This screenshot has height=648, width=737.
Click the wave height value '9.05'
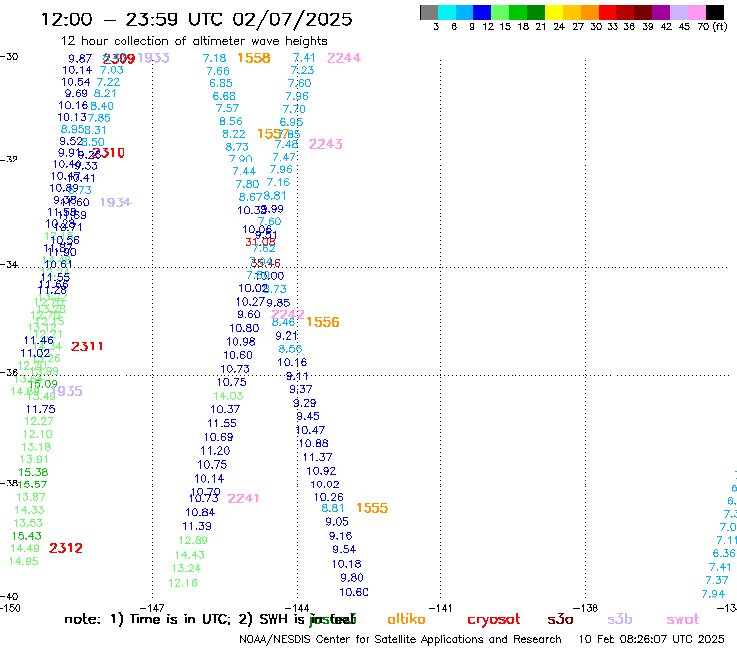337,522
